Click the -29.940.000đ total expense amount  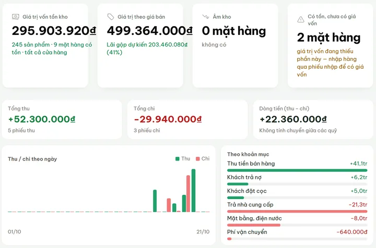click(168, 119)
